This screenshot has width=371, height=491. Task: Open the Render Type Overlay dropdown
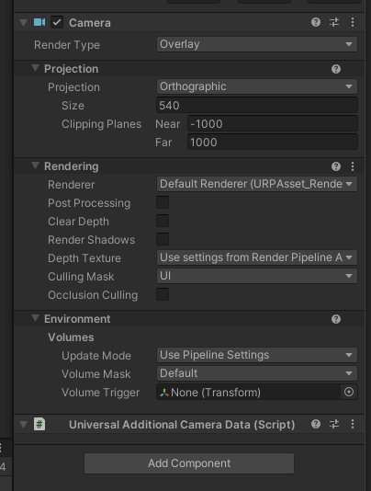[257, 44]
